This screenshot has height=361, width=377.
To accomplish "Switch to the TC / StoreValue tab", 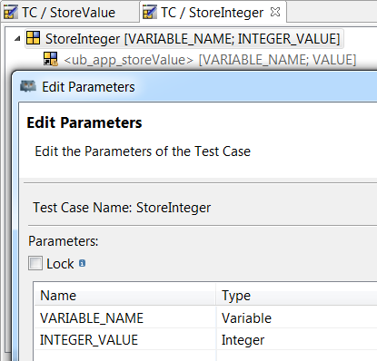I will point(69,13).
